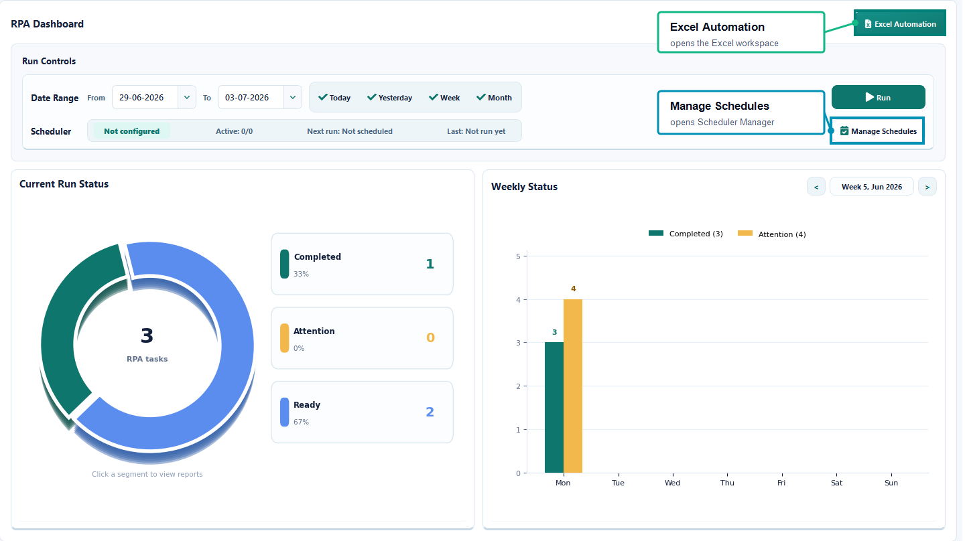Image resolution: width=965 pixels, height=541 pixels.
Task: Click the Tue axis label
Action: [x=618, y=483]
